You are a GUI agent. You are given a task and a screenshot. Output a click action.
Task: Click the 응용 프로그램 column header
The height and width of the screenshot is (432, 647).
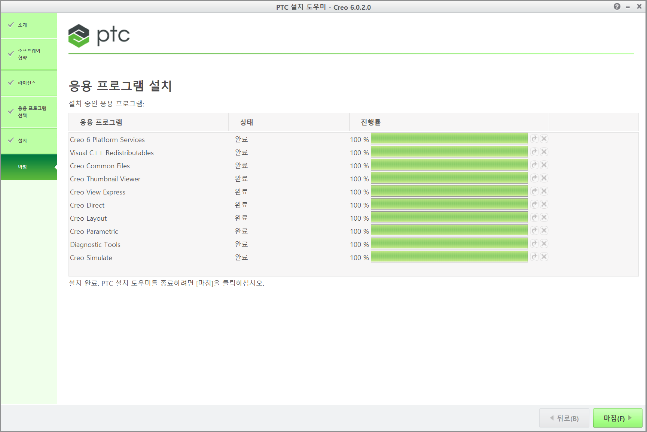point(149,122)
